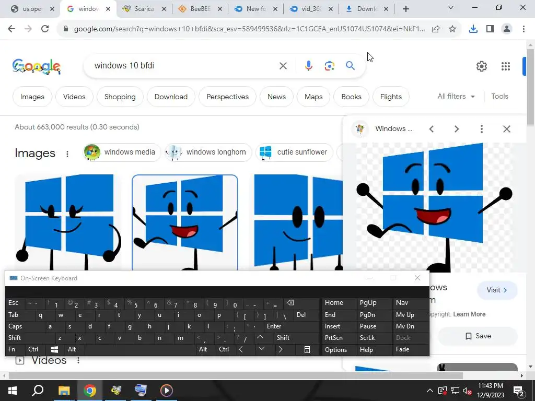Select the Images filter chip

32,97
